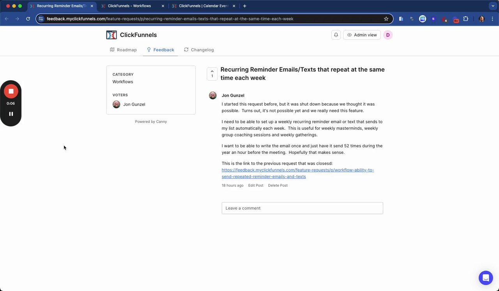
Task: Focus the Leave a comment field
Action: tap(303, 208)
